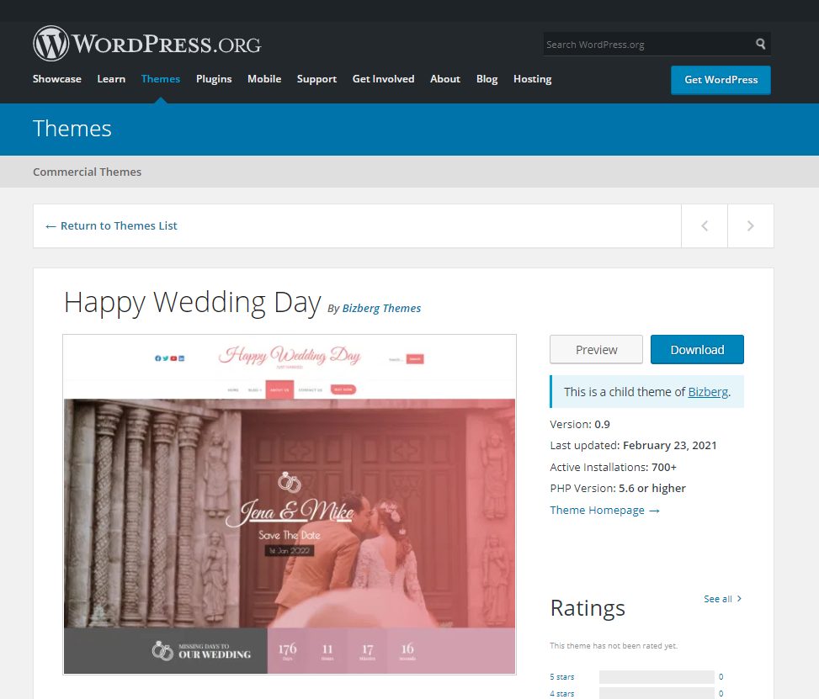Screen dimensions: 819x699
Task: Click the Happy Wedding Day theme screenshot
Action: click(x=290, y=505)
